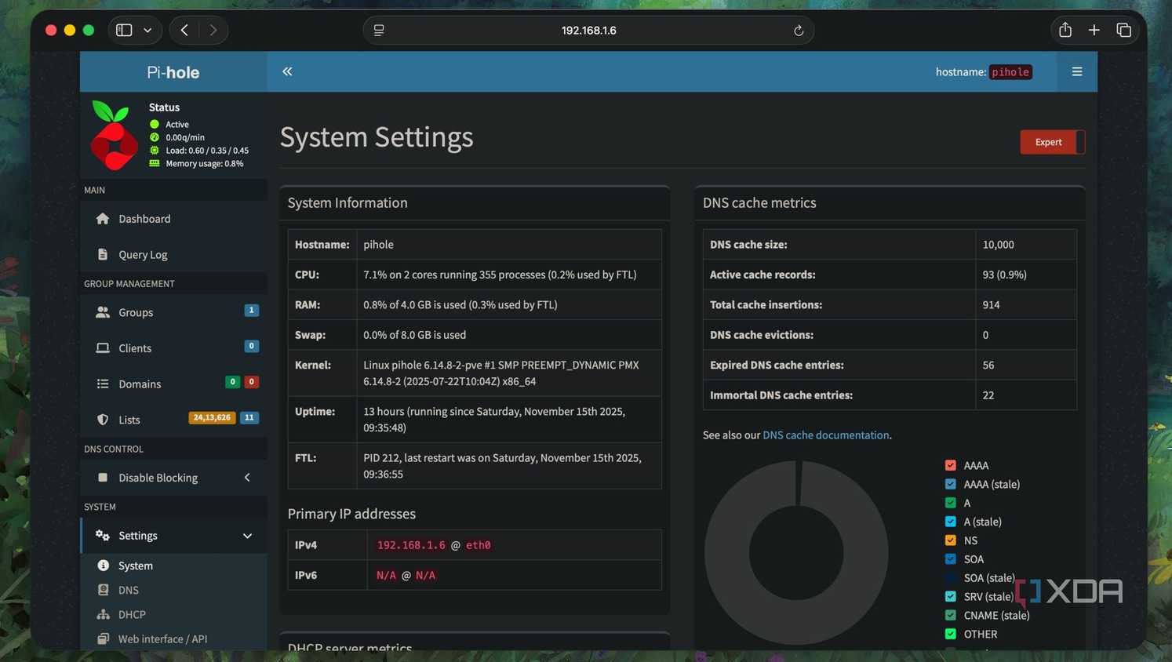Click the Query Log file icon
Image resolution: width=1172 pixels, height=662 pixels.
pos(103,254)
